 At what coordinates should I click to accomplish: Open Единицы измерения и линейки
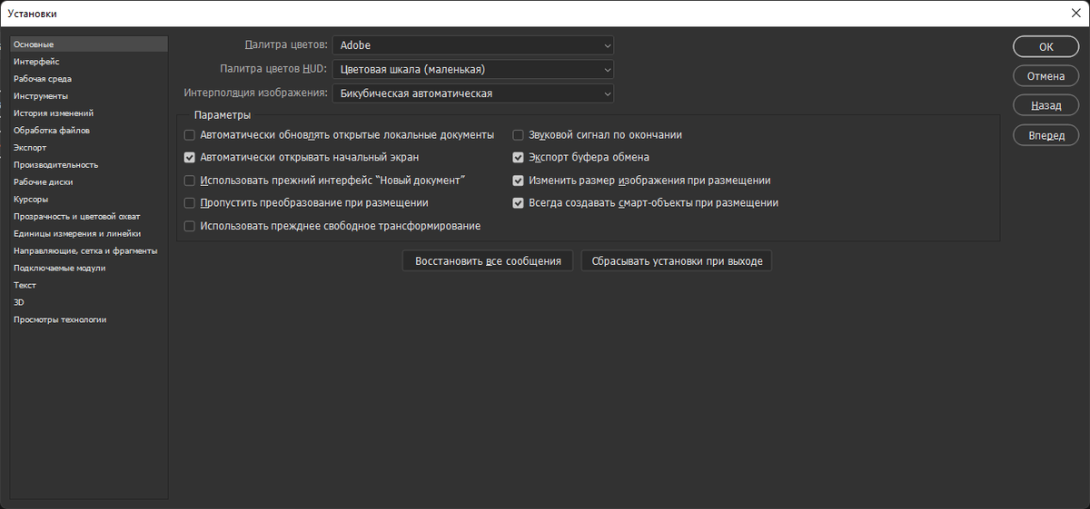tap(89, 234)
